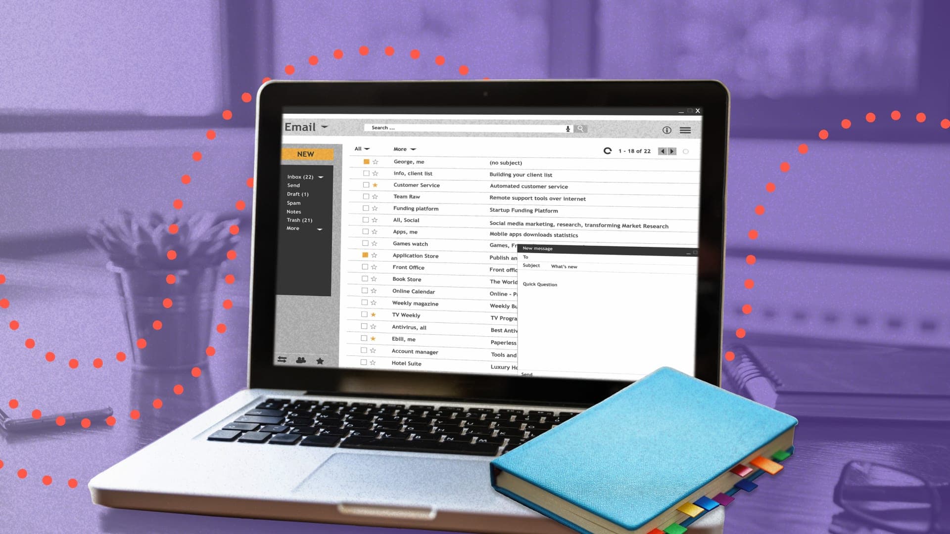Navigate to next page using forward arrow
Image resolution: width=950 pixels, height=534 pixels.
pos(673,151)
